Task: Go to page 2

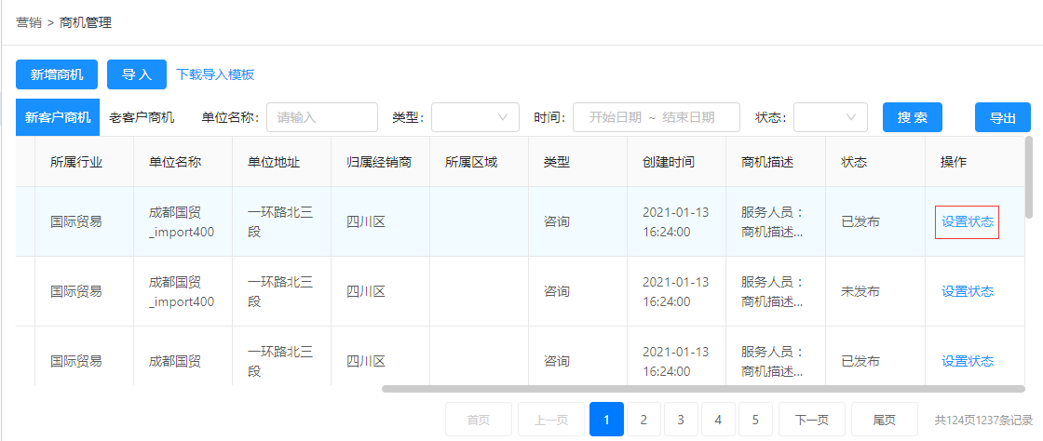Action: [x=643, y=419]
